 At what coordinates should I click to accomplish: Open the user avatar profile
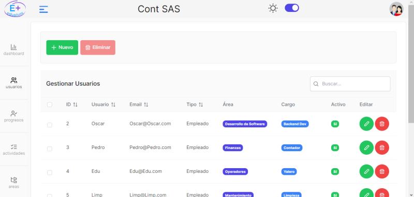pyautogui.click(x=396, y=9)
